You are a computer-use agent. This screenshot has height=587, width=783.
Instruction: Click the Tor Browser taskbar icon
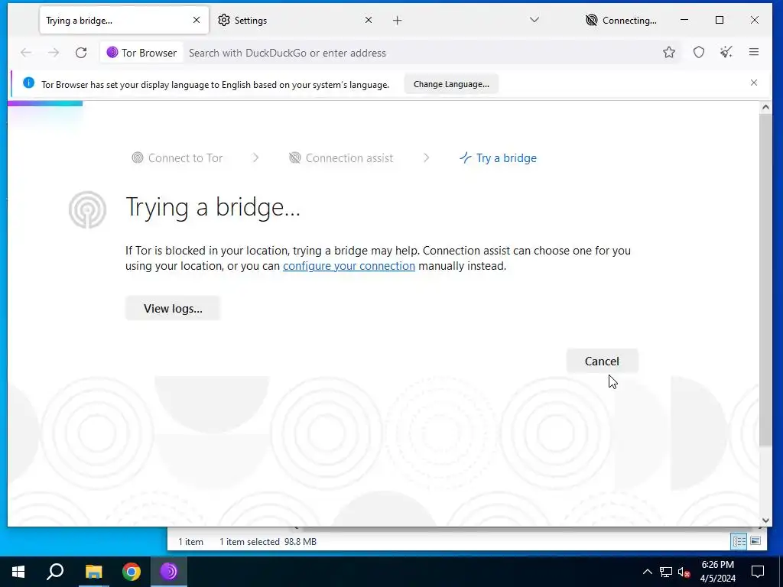pyautogui.click(x=169, y=572)
